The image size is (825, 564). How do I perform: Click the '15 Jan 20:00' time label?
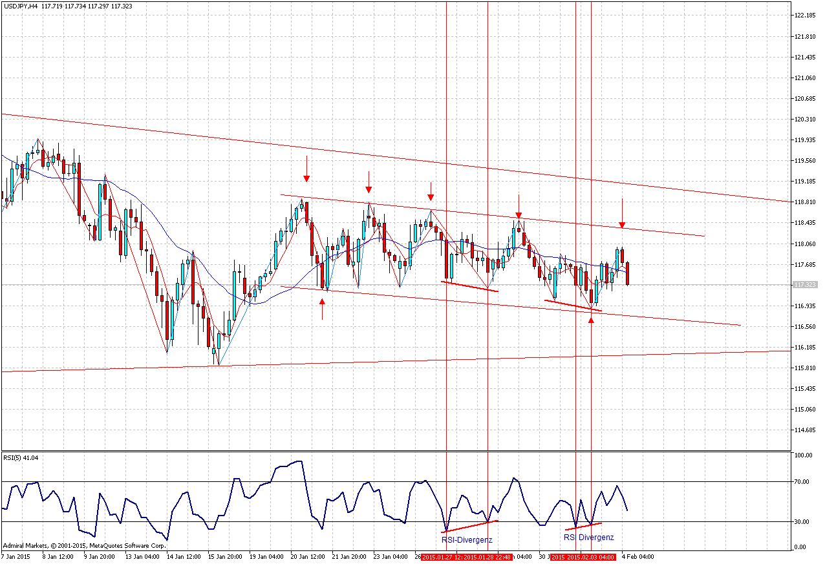tap(224, 556)
